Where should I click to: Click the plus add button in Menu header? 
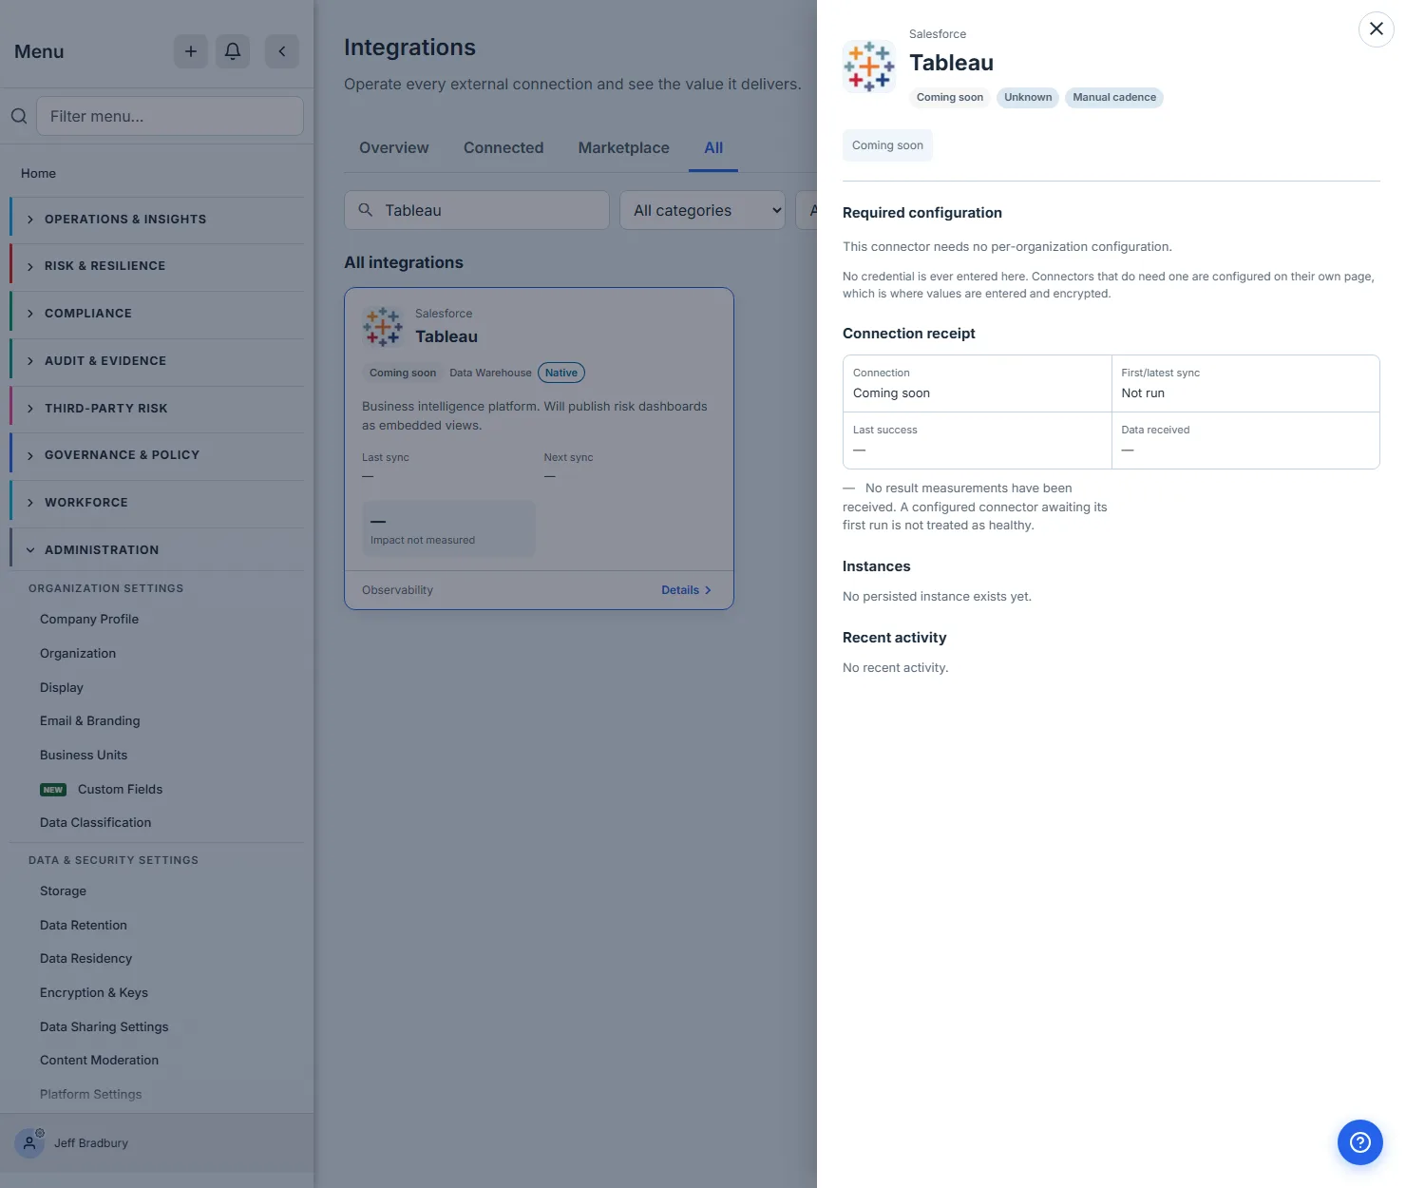point(191,51)
